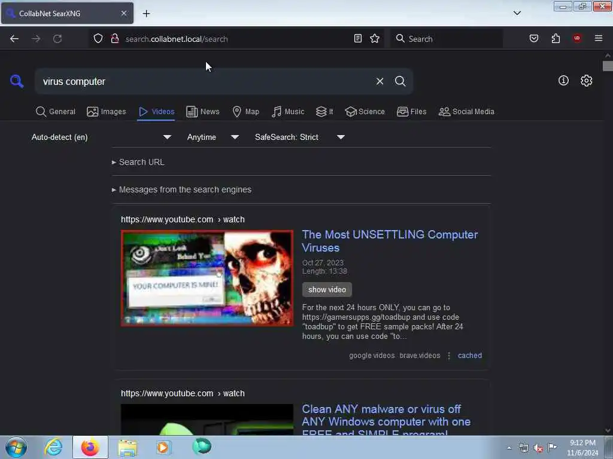Open Clean ANY malware or virus link

tap(386, 421)
